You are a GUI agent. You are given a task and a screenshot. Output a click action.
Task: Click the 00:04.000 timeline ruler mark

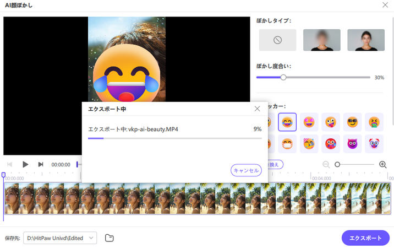point(321,178)
